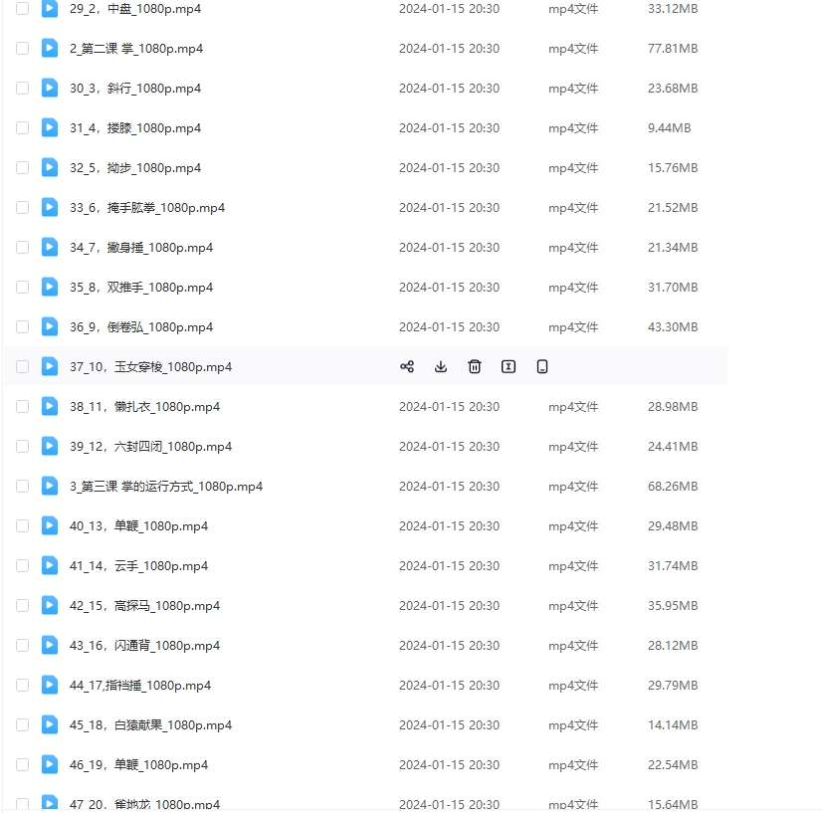Click video icon of 30_3 斜行 file
Screen dimensions: 822x814
point(50,88)
